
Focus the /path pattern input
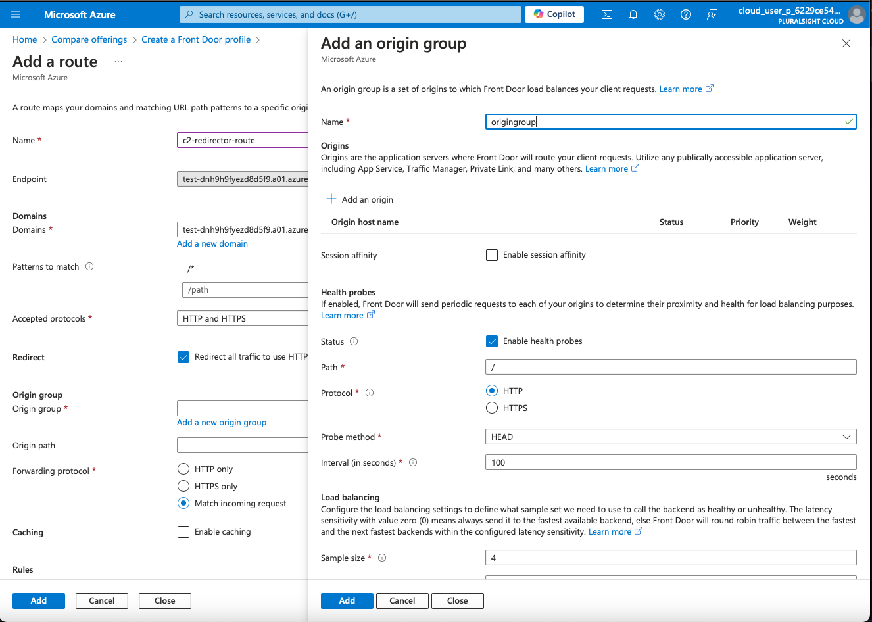[245, 289]
